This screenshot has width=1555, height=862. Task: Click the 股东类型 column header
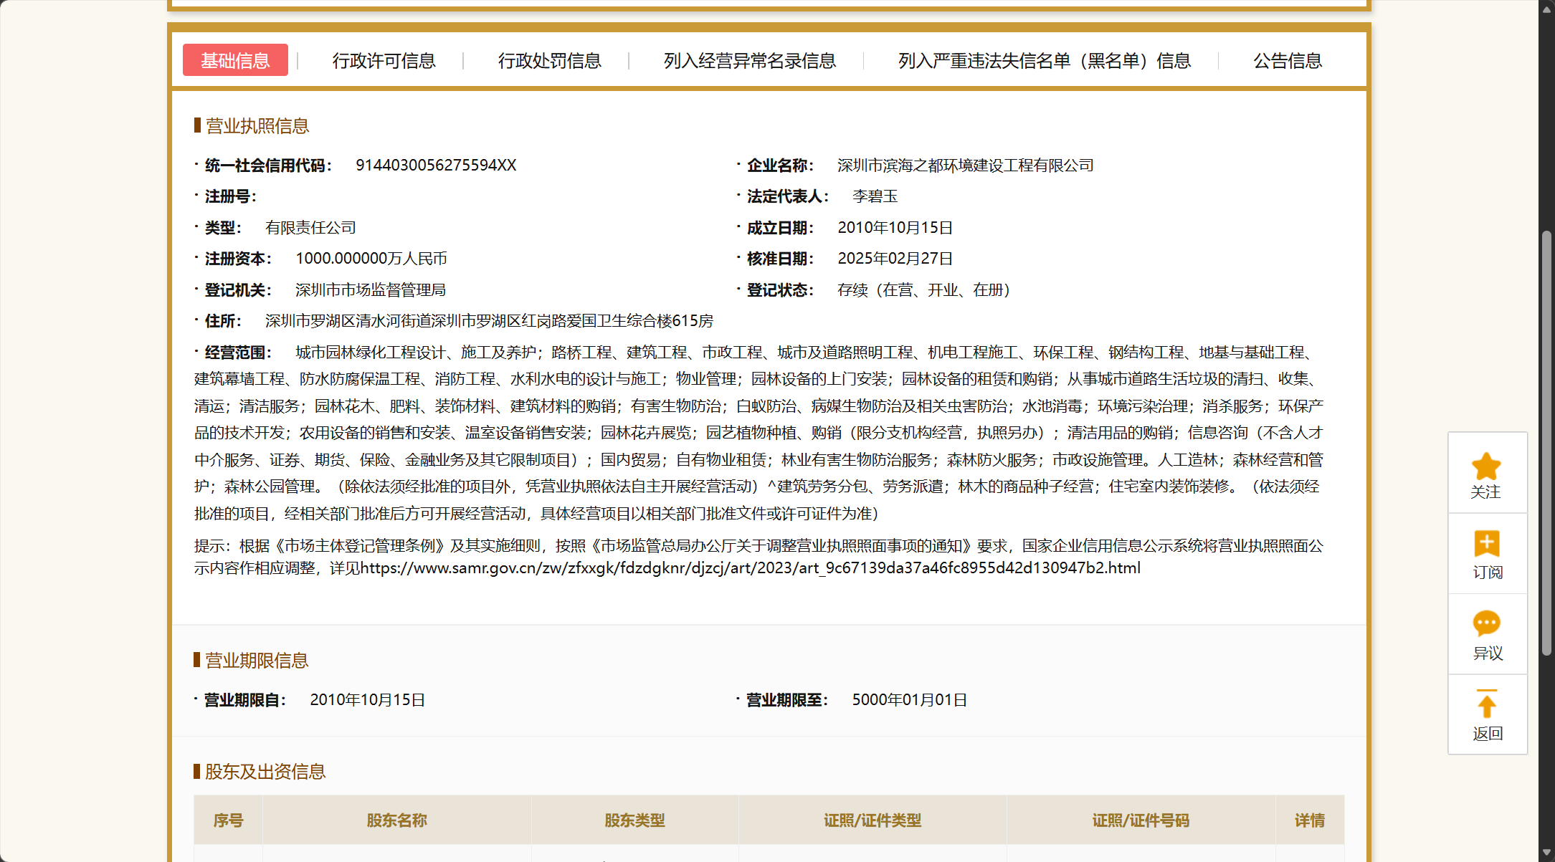[634, 820]
